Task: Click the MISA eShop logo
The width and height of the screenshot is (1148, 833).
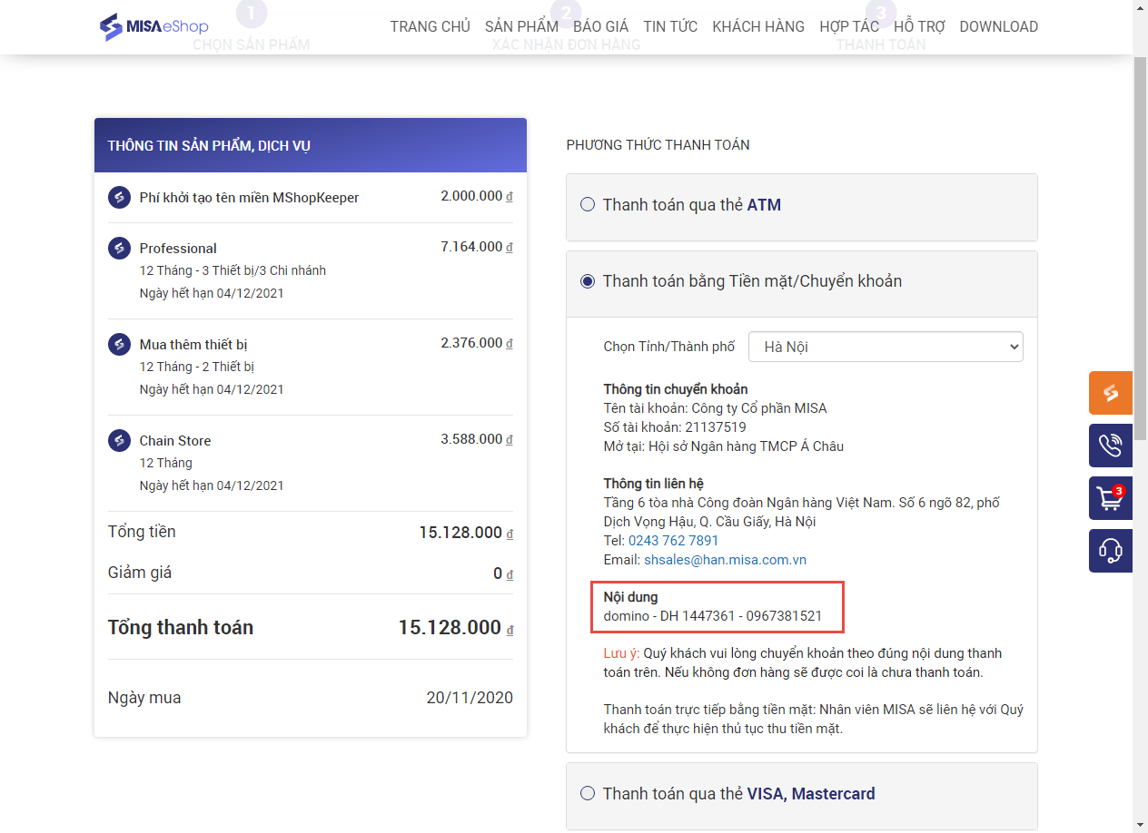Action: (x=153, y=27)
